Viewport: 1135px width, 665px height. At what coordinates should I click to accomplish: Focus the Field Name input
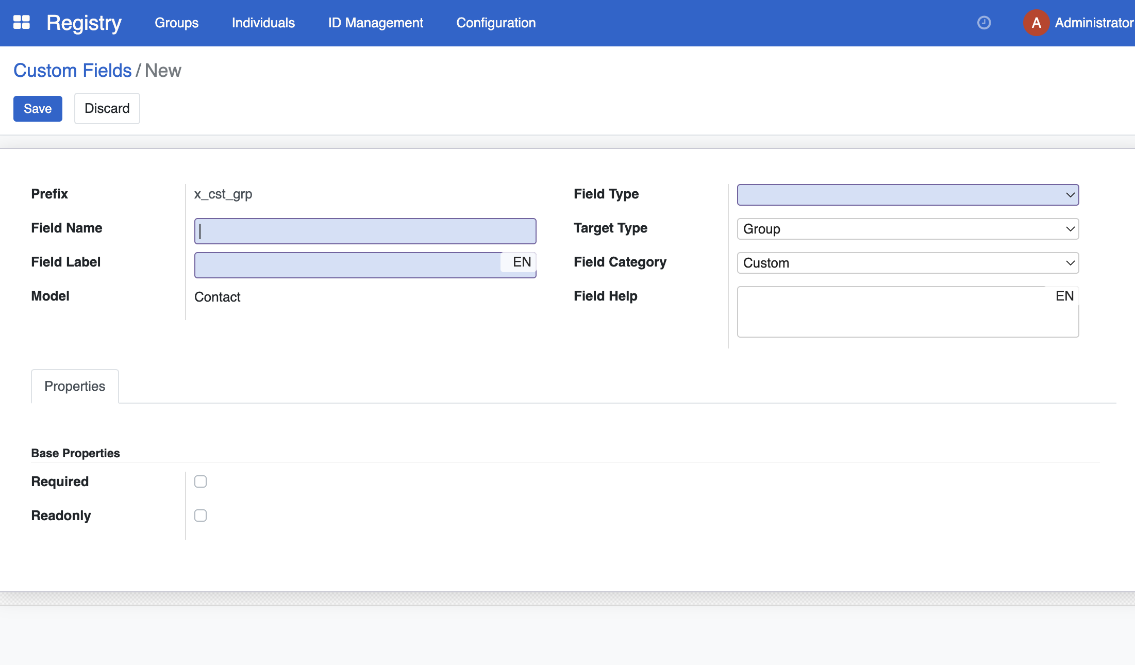pos(365,231)
